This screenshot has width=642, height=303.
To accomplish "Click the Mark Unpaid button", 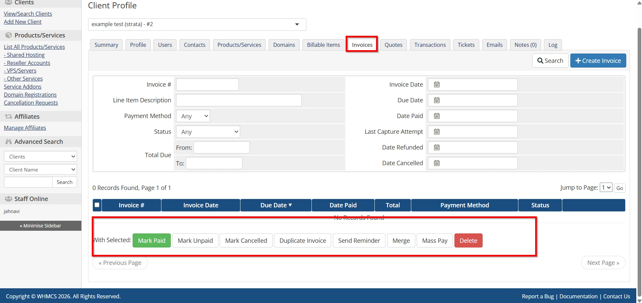I will click(x=195, y=240).
